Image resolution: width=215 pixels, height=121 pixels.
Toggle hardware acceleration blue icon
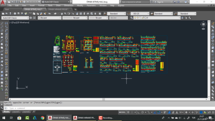click(201, 112)
